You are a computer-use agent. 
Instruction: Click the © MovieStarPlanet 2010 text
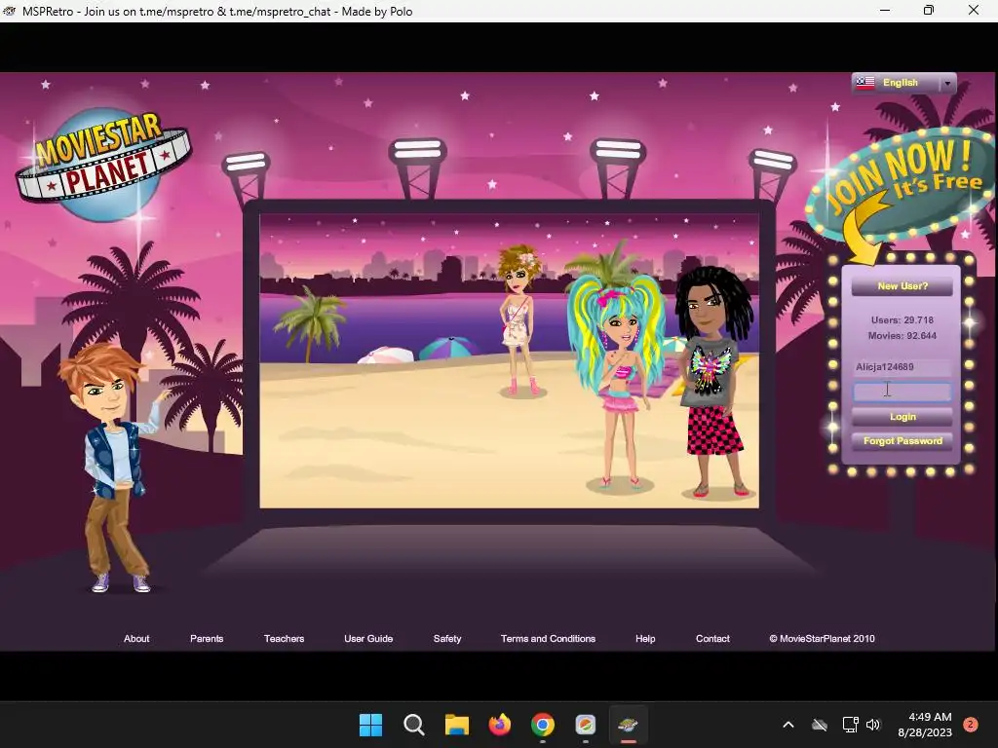(x=822, y=639)
